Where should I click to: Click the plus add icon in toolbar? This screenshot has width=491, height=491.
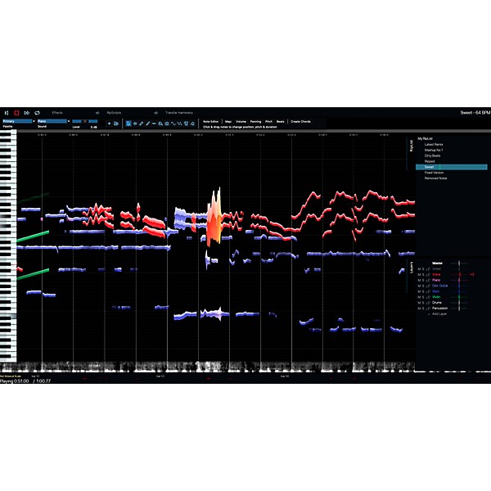pyautogui.click(x=110, y=122)
